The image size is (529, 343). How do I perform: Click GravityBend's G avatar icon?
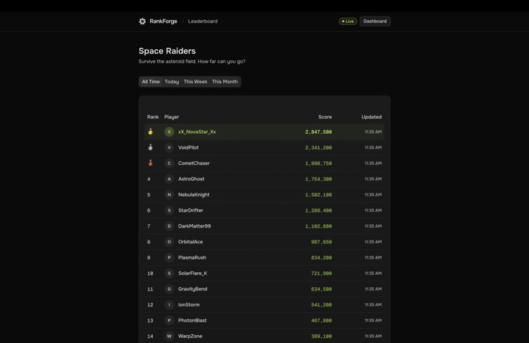point(169,289)
